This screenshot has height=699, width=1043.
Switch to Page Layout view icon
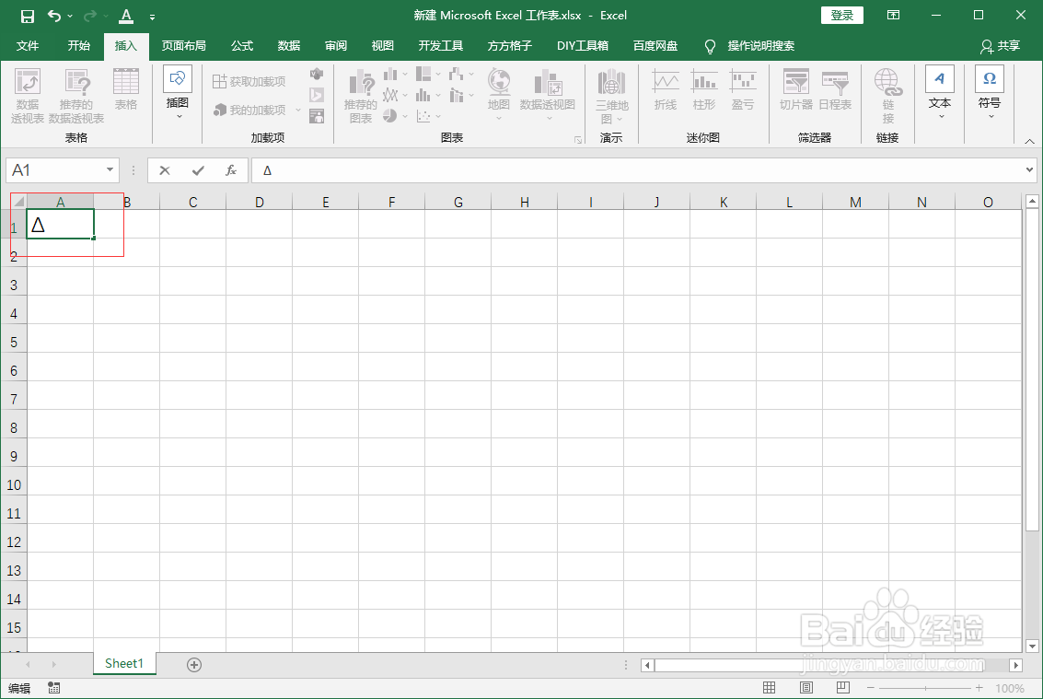[806, 688]
